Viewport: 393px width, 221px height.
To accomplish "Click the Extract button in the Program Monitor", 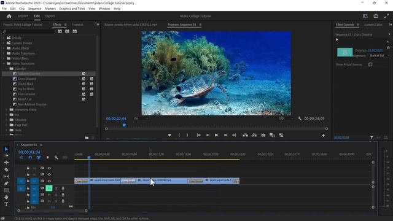I will point(254,135).
